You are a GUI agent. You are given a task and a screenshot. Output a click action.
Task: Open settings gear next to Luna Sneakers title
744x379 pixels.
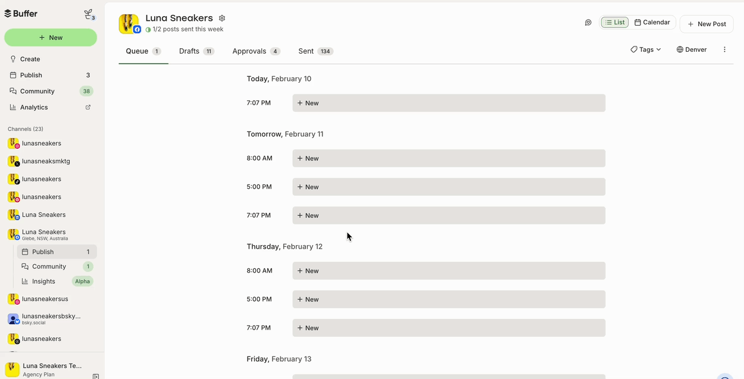pos(221,18)
